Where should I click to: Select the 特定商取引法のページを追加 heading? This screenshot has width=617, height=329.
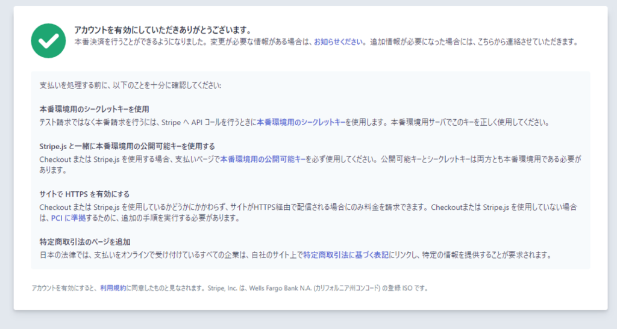[85, 242]
